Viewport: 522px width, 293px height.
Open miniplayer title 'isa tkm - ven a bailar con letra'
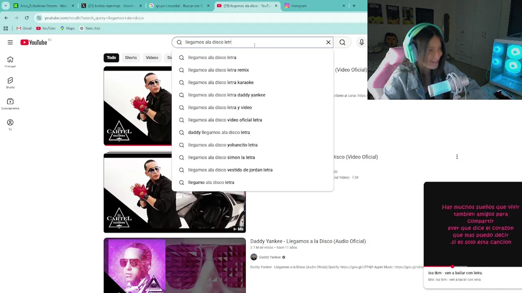455,273
